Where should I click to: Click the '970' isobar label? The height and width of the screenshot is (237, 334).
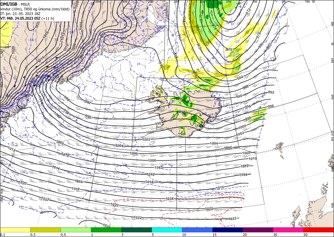218,11
